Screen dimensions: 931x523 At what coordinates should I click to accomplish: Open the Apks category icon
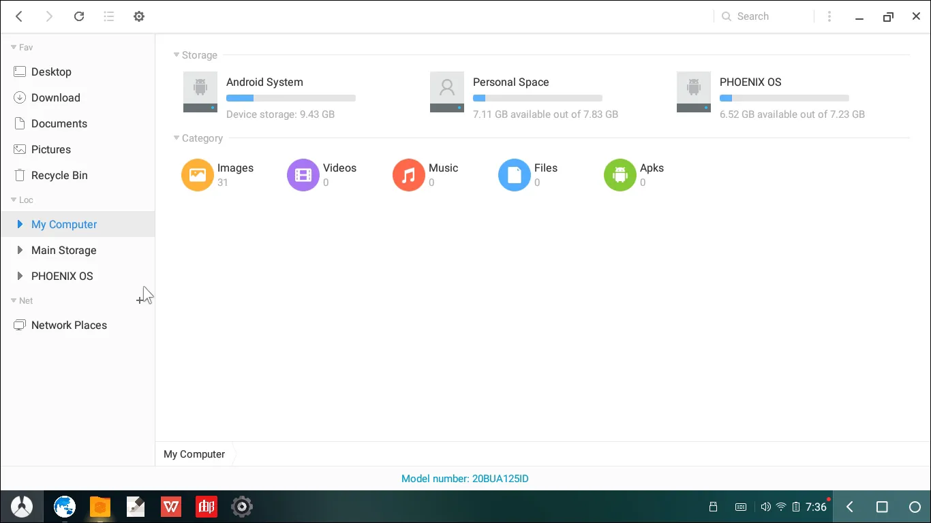pos(620,175)
